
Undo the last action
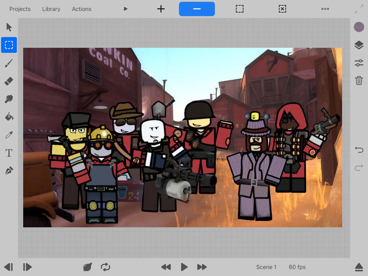click(x=359, y=150)
